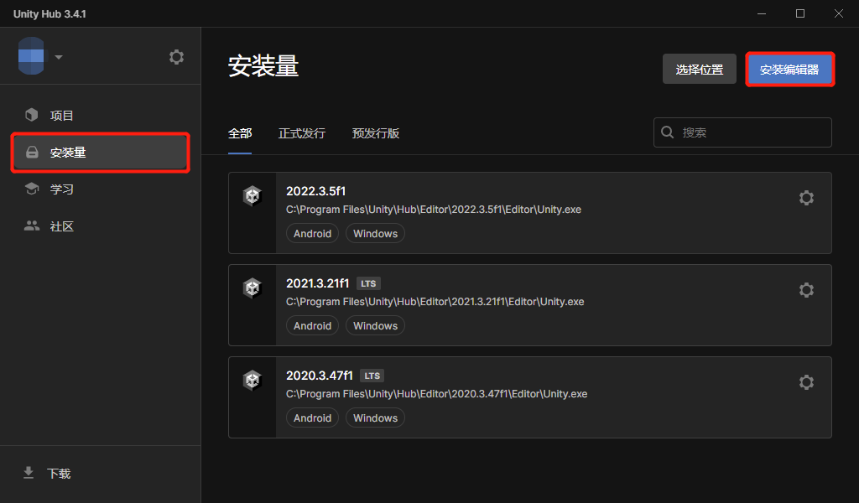Click Android tag under 2021.3.21f1
Viewport: 859px width, 503px height.
click(x=312, y=325)
